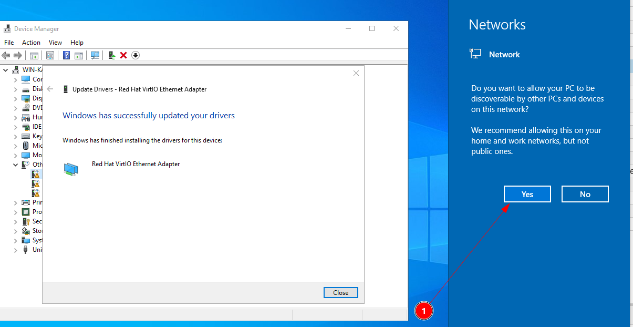Click Close on the driver update dialog
Screen dimensions: 633x327
click(x=340, y=292)
